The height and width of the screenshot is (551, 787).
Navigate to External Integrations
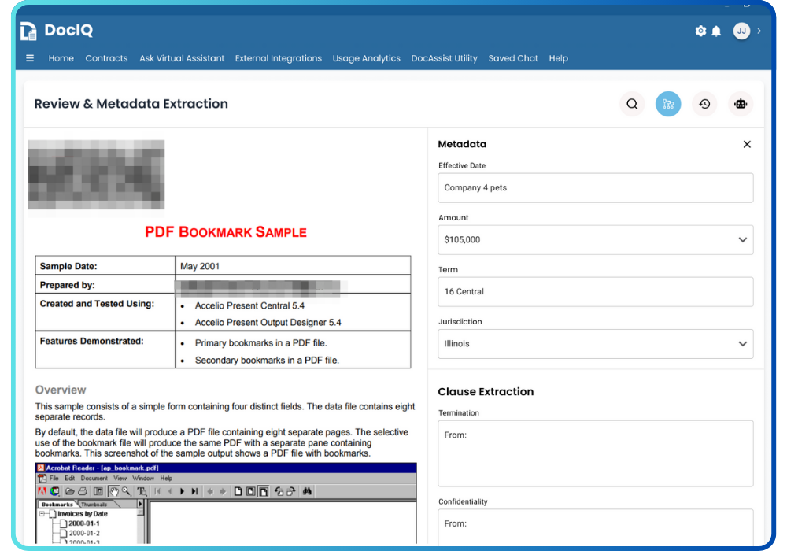pyautogui.click(x=278, y=58)
